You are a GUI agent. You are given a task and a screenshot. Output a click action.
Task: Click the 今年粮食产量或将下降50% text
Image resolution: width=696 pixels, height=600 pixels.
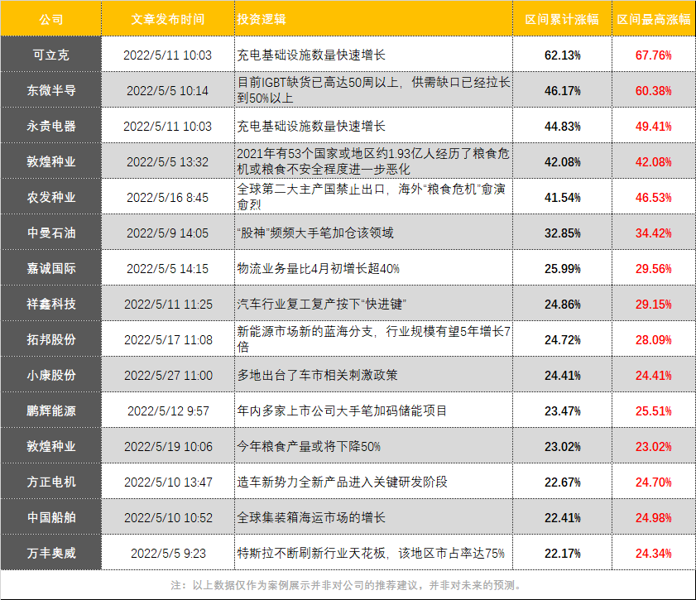309,446
